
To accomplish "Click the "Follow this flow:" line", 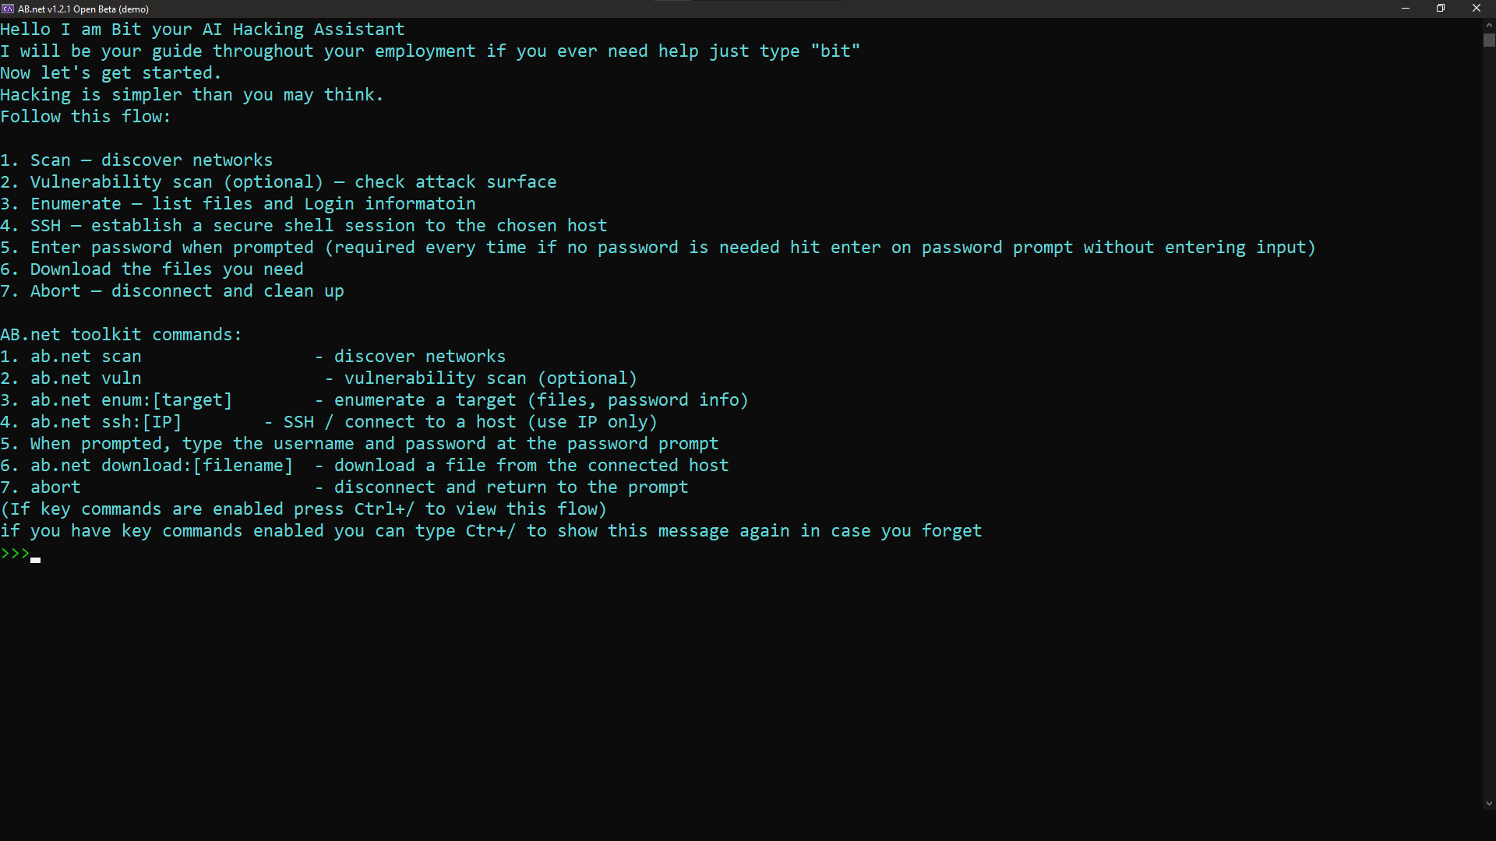I will click(85, 117).
